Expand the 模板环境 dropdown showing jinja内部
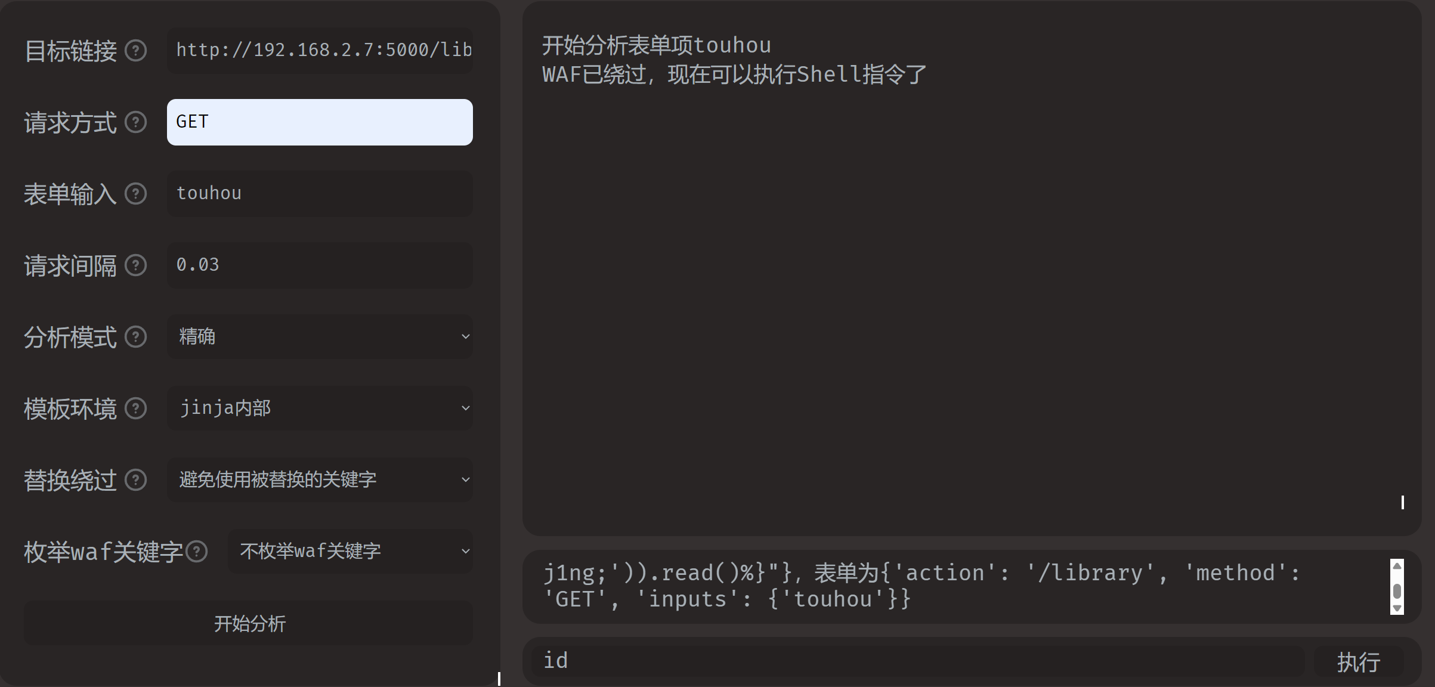This screenshot has height=687, width=1435. pyautogui.click(x=320, y=409)
